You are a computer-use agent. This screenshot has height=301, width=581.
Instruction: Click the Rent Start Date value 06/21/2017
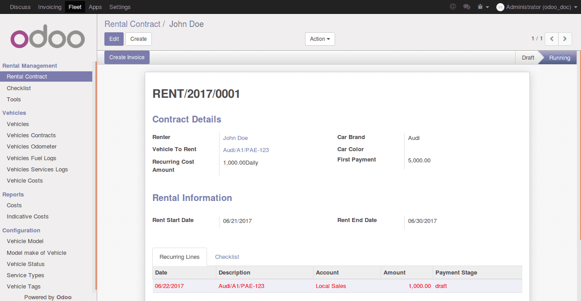(x=237, y=221)
